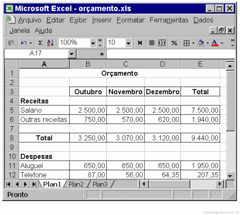Click the Paste icon in the toolbar
Screen dimensions: 240x215
pos(11,43)
